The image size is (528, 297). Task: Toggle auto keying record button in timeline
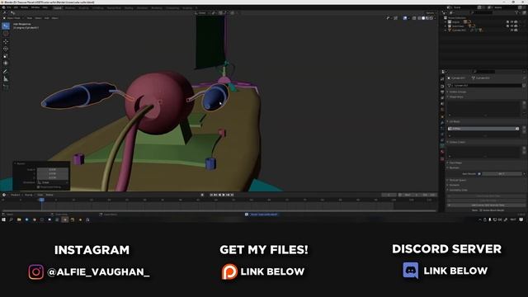pos(202,195)
